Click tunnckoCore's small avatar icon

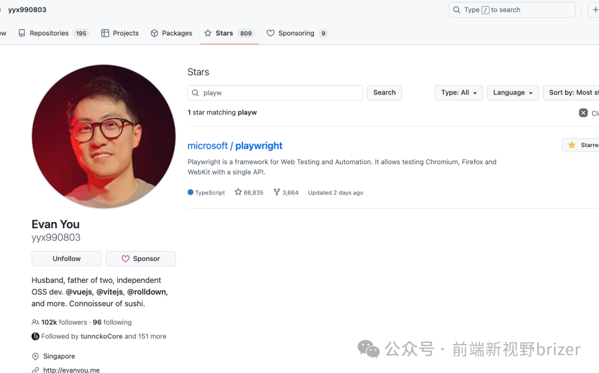click(35, 336)
